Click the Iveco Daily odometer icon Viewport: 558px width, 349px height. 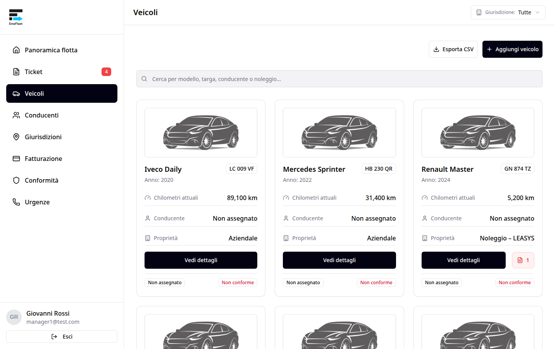pyautogui.click(x=148, y=198)
